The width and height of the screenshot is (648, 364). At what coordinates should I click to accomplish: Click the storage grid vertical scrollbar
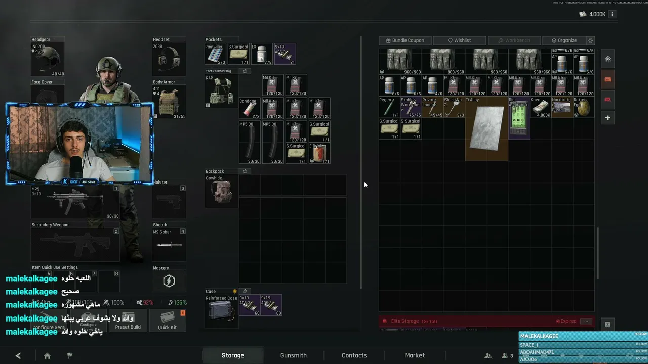[x=598, y=253]
